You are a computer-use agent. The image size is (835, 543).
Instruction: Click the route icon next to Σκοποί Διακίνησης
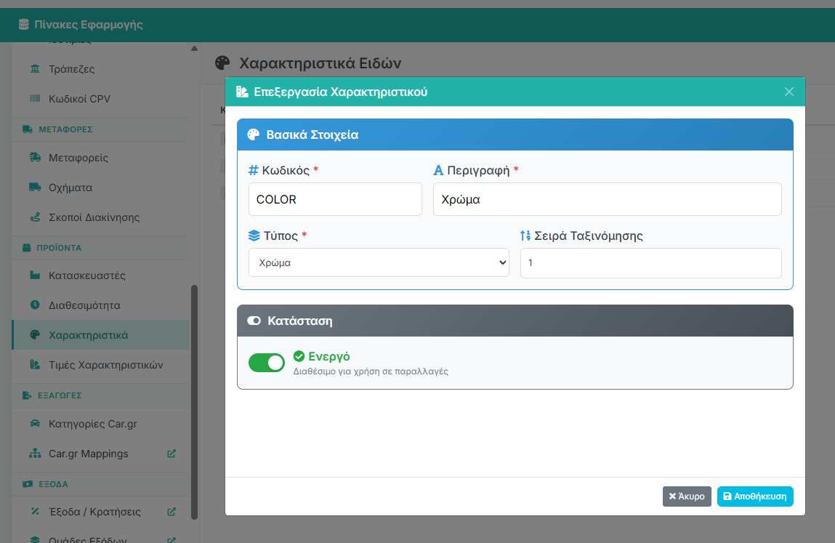(x=35, y=217)
